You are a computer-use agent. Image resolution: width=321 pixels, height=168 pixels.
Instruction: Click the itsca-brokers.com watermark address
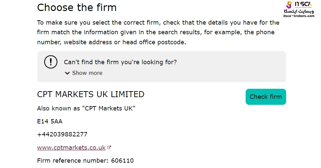(x=299, y=16)
